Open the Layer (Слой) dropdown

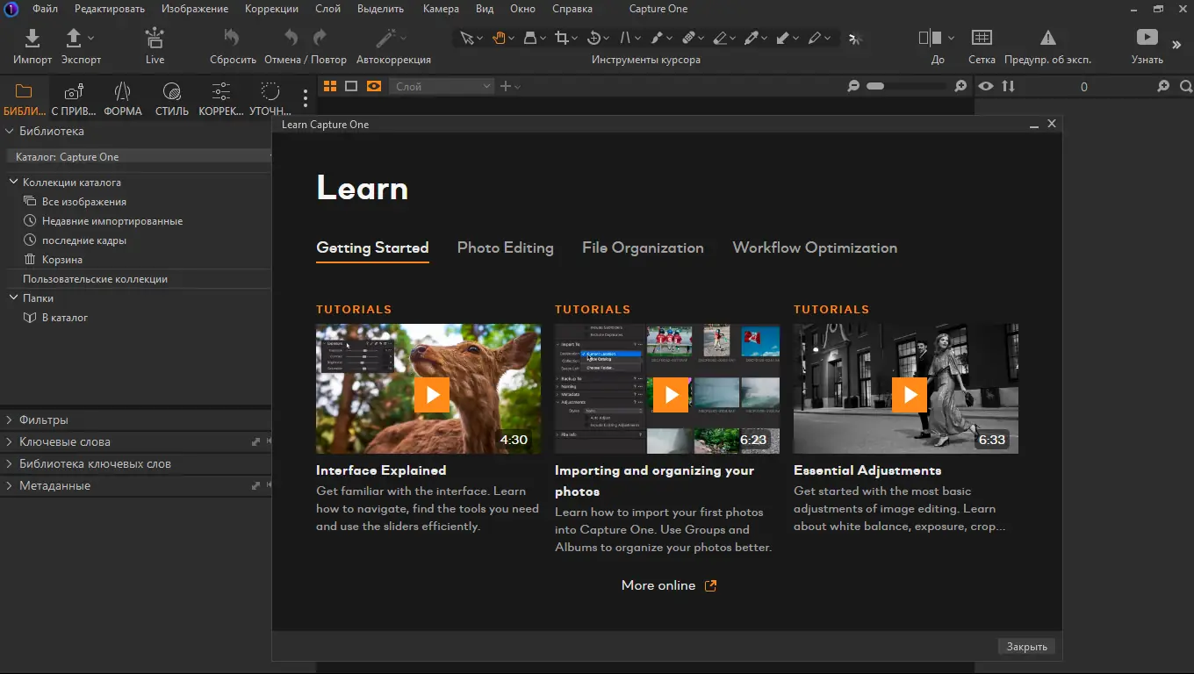[x=442, y=86]
